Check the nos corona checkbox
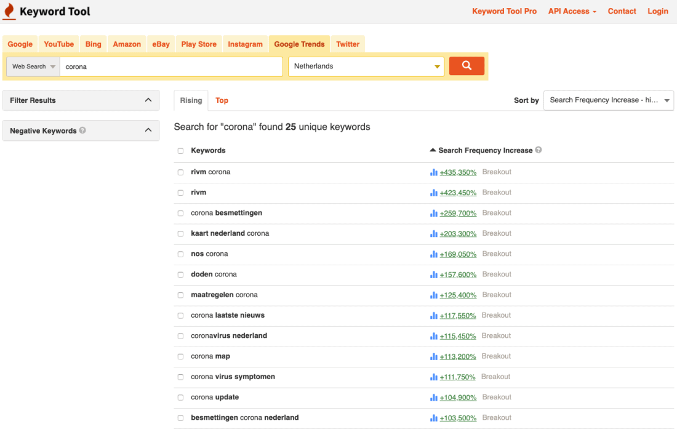Viewport: 677px width, 429px height. pyautogui.click(x=180, y=254)
